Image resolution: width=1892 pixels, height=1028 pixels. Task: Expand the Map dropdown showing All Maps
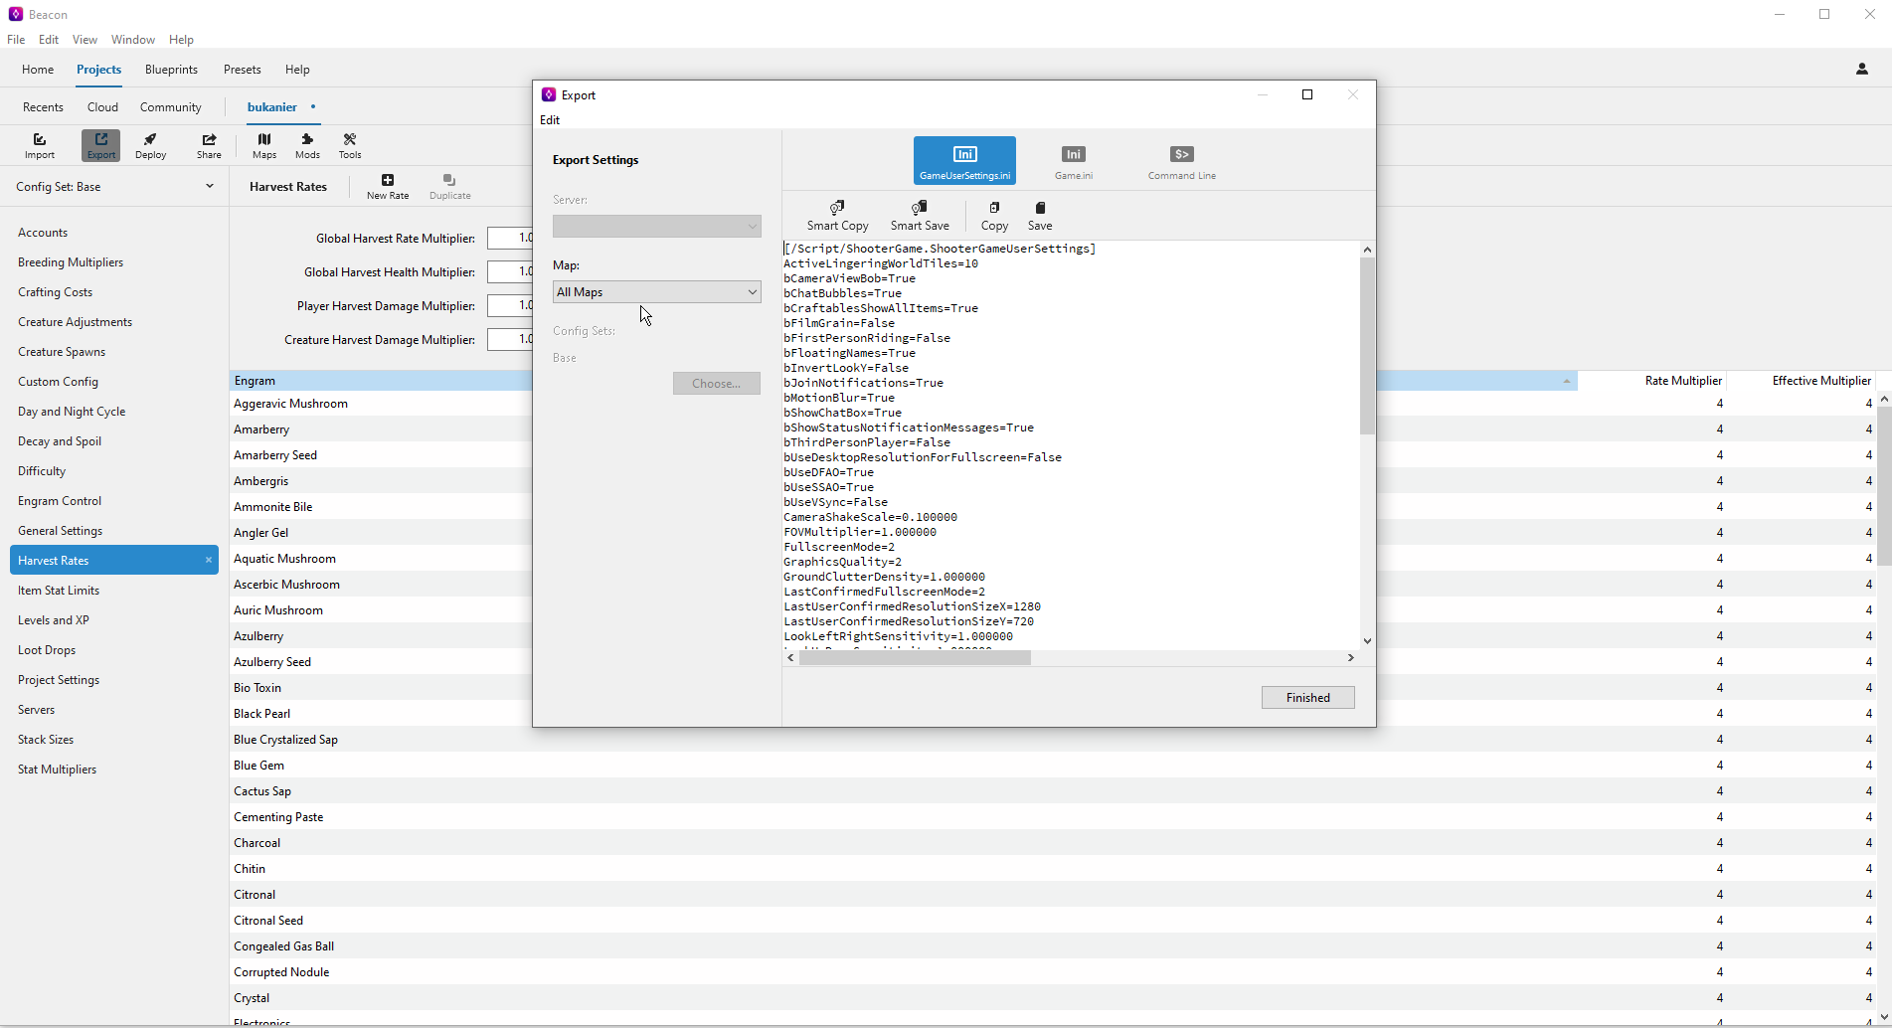tap(656, 292)
